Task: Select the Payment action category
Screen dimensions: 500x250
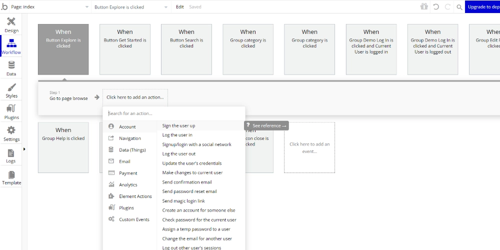Action: point(130,173)
